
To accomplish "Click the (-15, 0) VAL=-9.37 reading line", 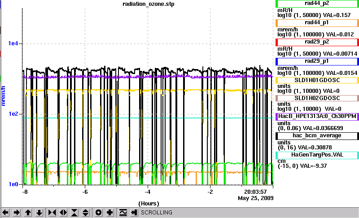I will pyautogui.click(x=302, y=166).
